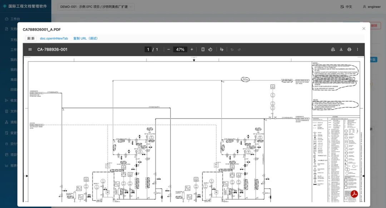The height and width of the screenshot is (208, 386).
Task: Zoom out the PDF with minus button
Action: coord(168,49)
